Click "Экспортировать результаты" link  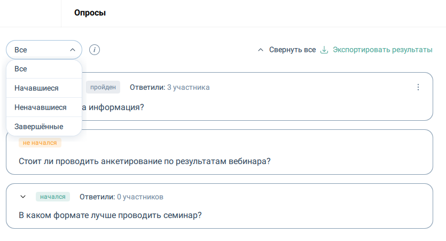pyautogui.click(x=382, y=50)
